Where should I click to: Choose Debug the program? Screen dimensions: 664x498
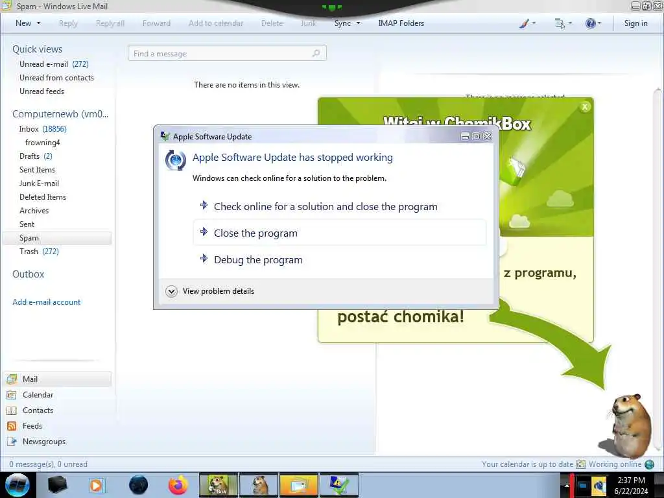point(339,259)
